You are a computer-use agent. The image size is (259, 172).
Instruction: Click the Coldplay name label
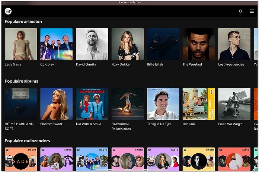pyautogui.click(x=47, y=64)
